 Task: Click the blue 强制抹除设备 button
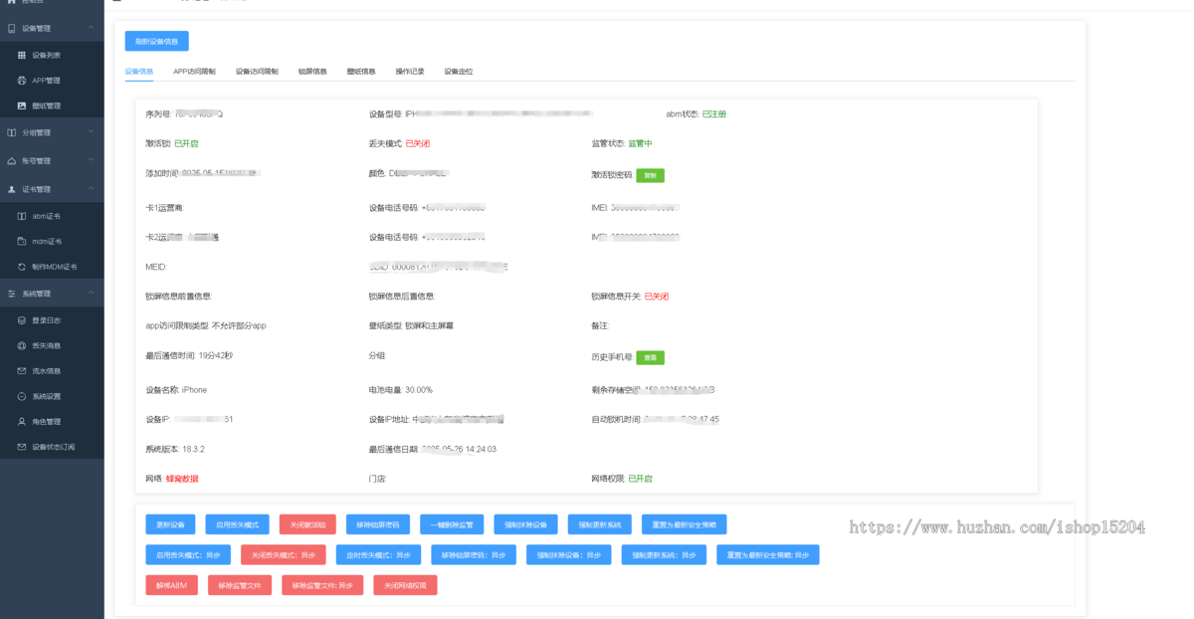pos(525,524)
